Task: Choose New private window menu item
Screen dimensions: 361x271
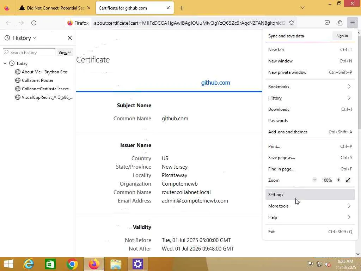Action: click(310, 72)
